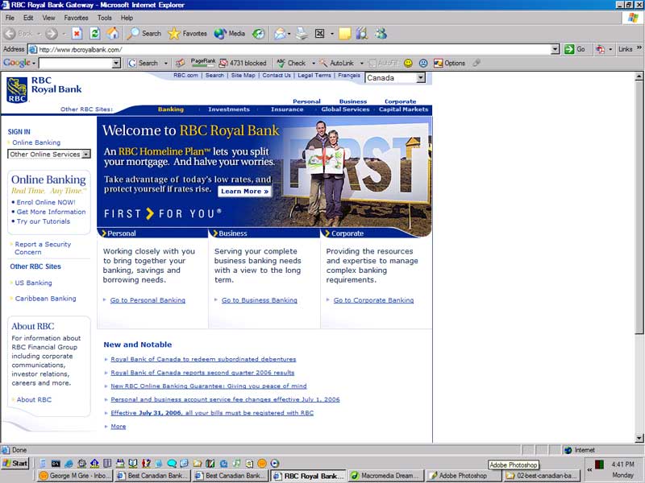The image size is (645, 483).
Task: Click the Print icon in toolbar
Action: coord(302,33)
